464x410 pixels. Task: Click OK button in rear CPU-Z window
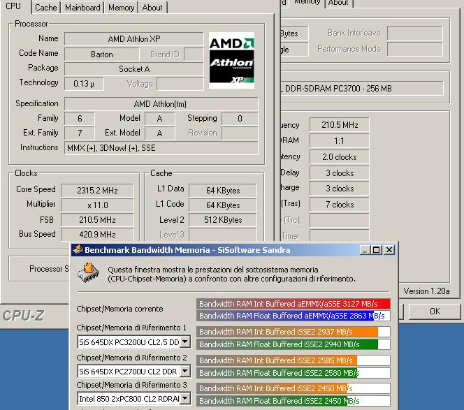coord(435,312)
